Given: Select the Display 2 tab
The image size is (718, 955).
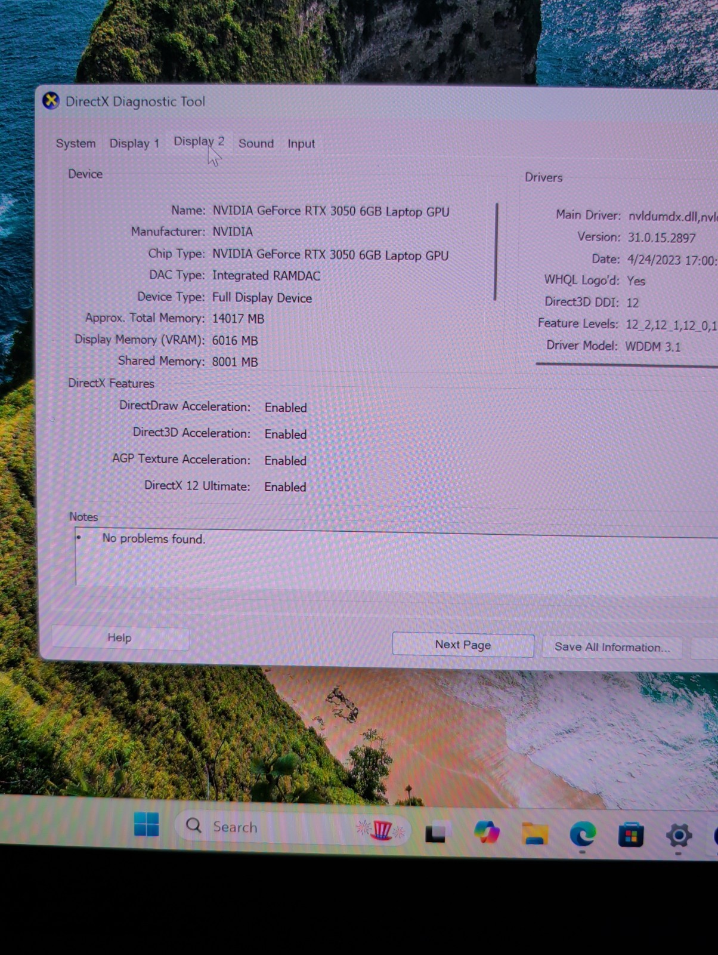Looking at the screenshot, I should tap(199, 141).
